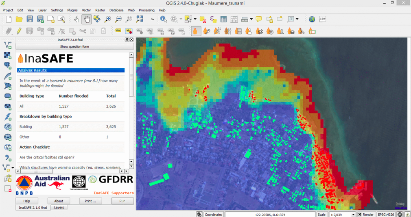Click the Show question form button

(74, 46)
